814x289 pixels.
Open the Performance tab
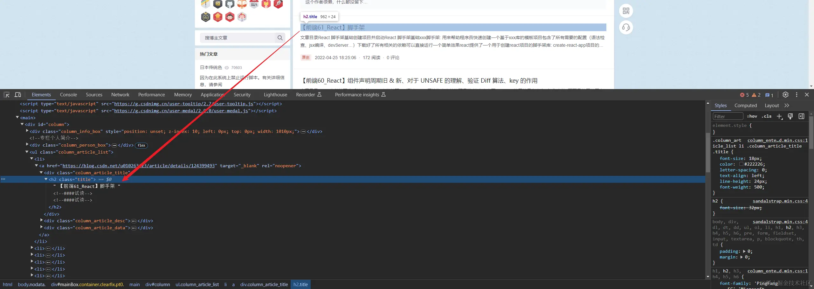(151, 95)
